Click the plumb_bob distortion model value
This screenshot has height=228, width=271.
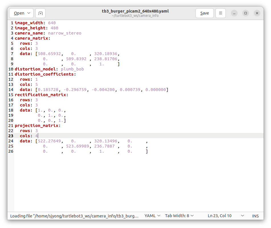(72, 69)
